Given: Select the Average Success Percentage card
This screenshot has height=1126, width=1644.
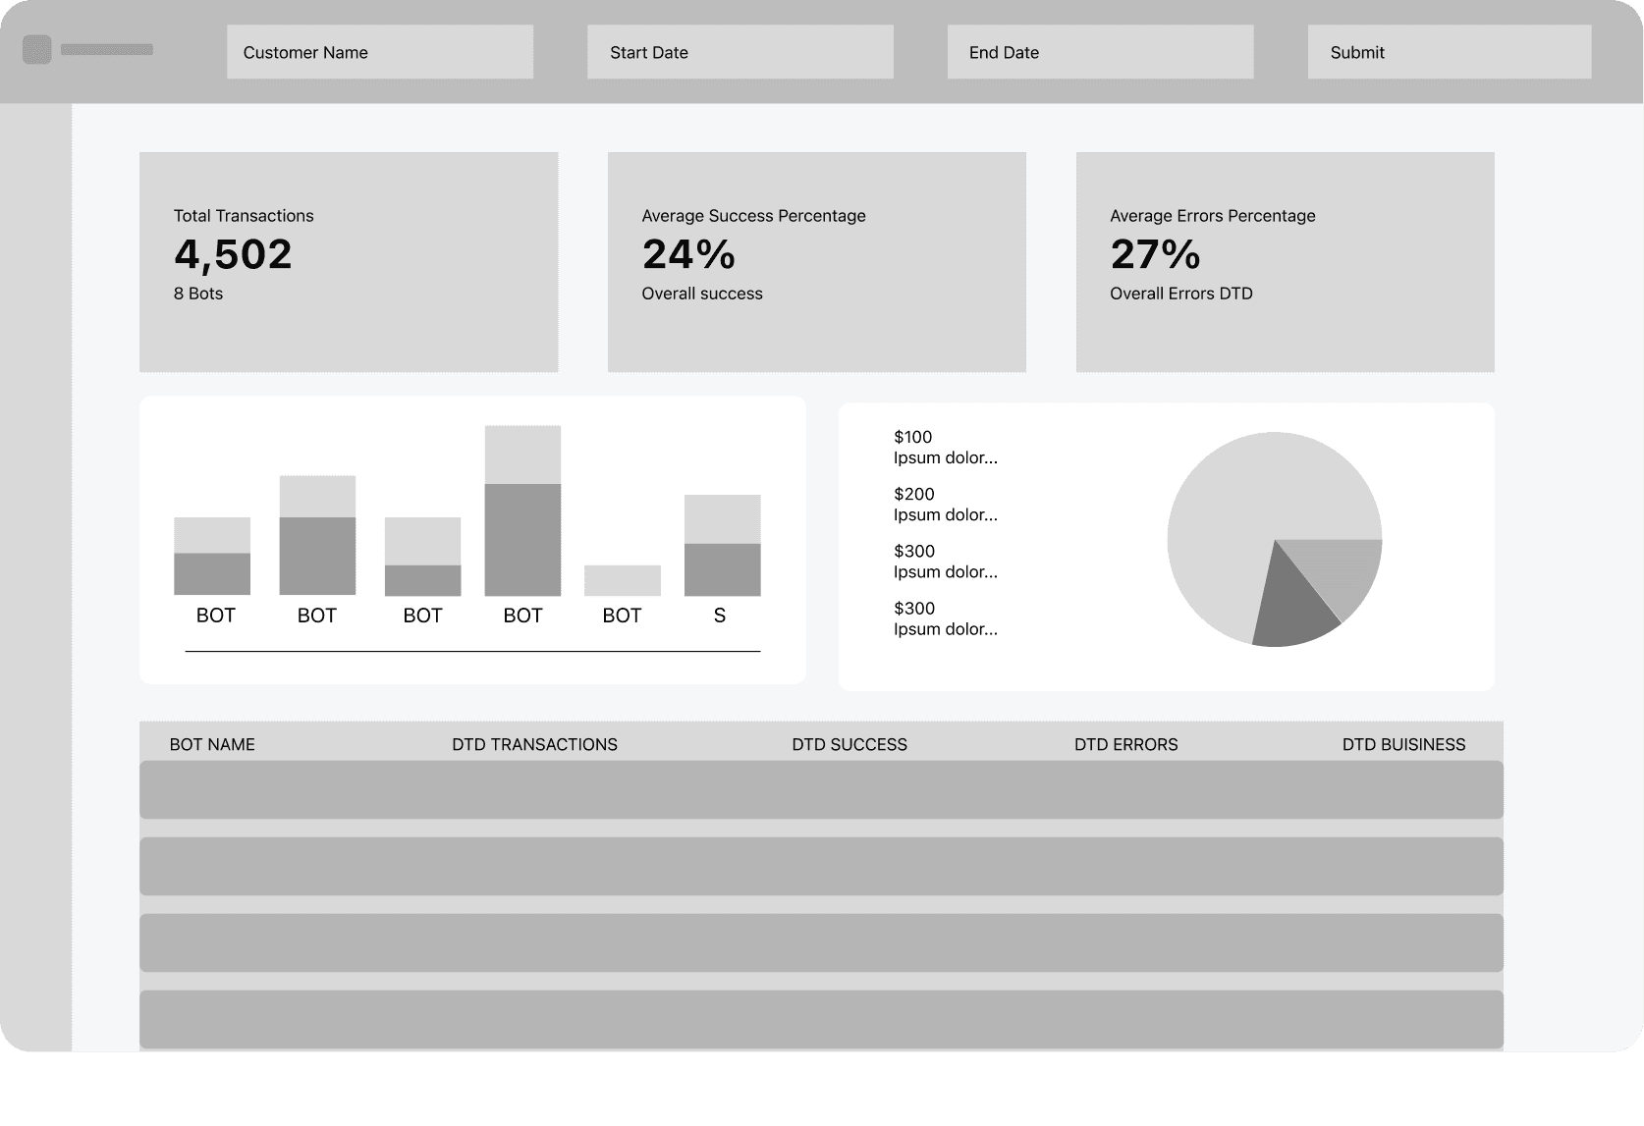Looking at the screenshot, I should tap(817, 262).
